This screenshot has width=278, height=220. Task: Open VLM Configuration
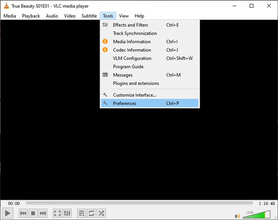pos(150,58)
